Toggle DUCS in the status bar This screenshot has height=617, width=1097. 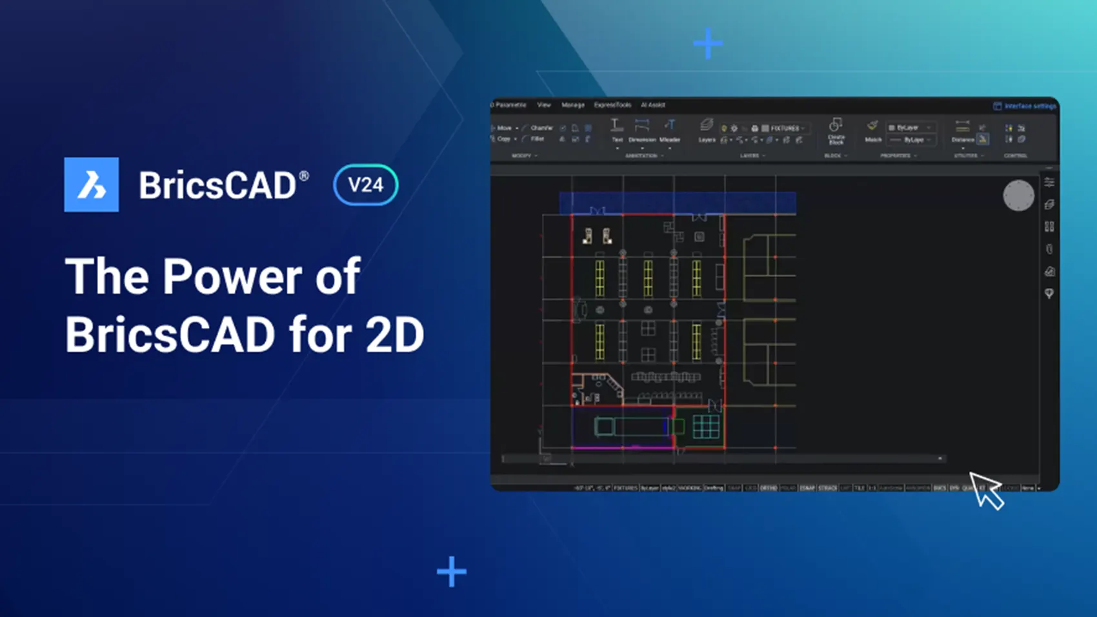coord(940,488)
